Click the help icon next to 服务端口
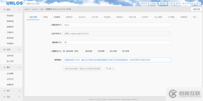The width and height of the screenshot is (203, 101). pos(60,42)
